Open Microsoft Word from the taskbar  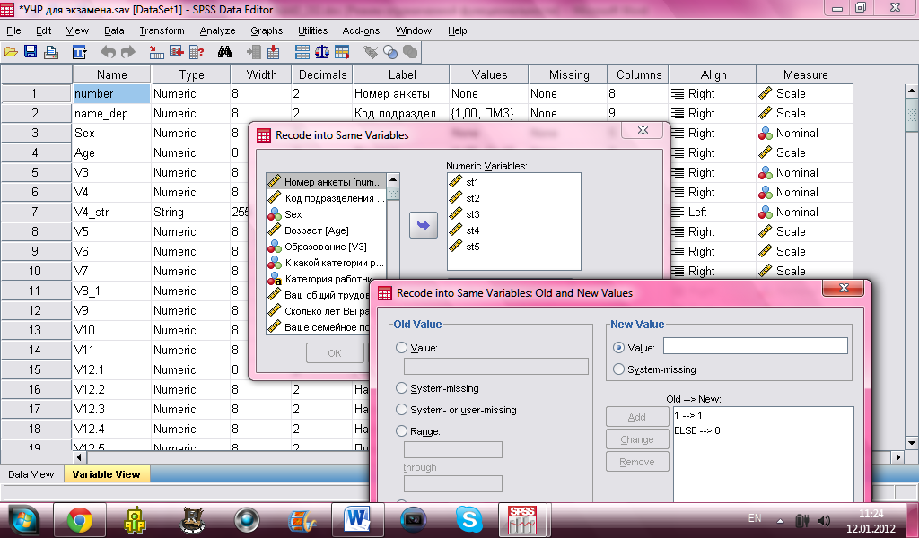coord(357,520)
